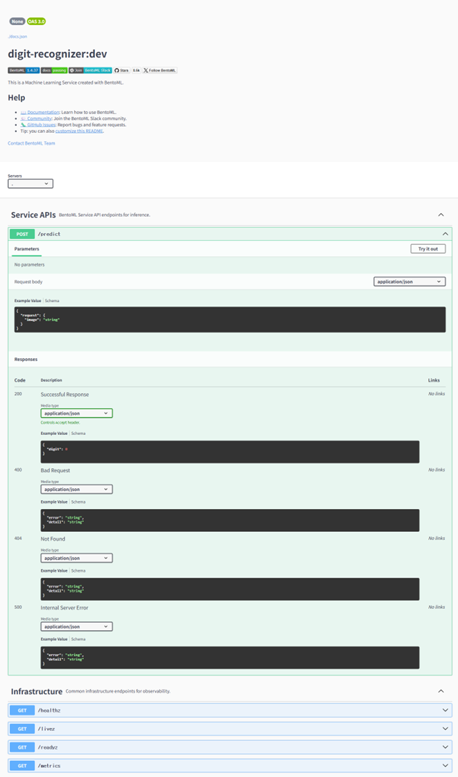Click the None version badge

17,21
